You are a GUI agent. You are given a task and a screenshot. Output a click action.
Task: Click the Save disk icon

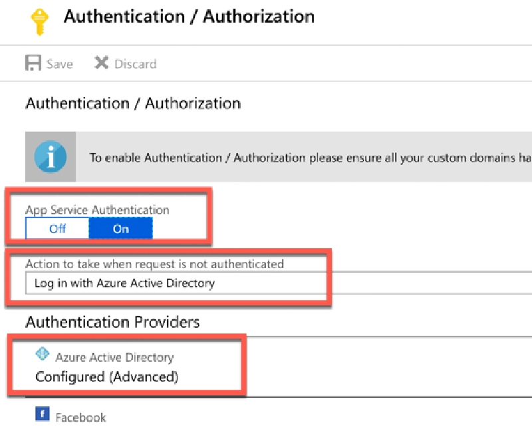click(31, 63)
